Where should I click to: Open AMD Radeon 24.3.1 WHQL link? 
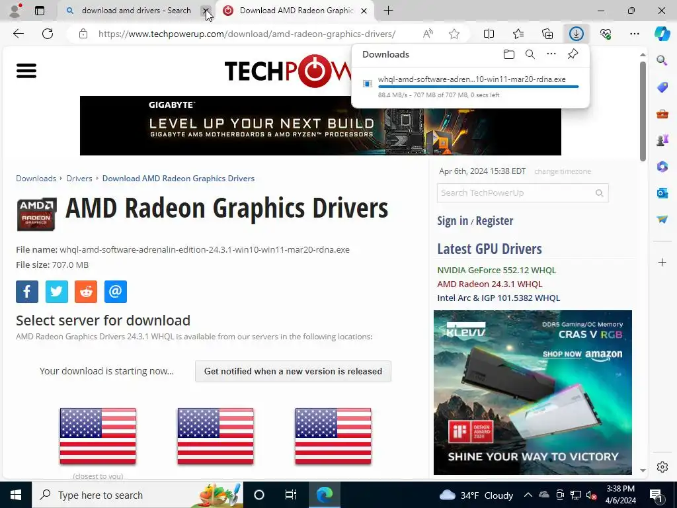click(x=490, y=284)
